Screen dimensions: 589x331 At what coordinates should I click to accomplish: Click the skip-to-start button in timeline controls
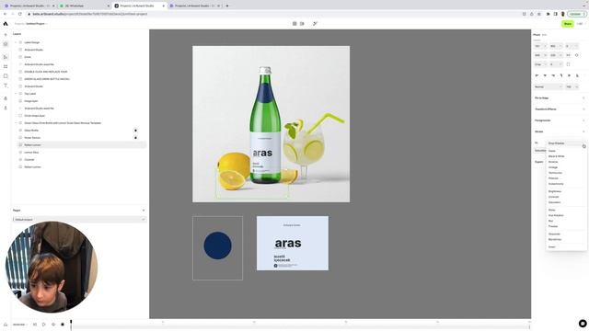[35, 325]
